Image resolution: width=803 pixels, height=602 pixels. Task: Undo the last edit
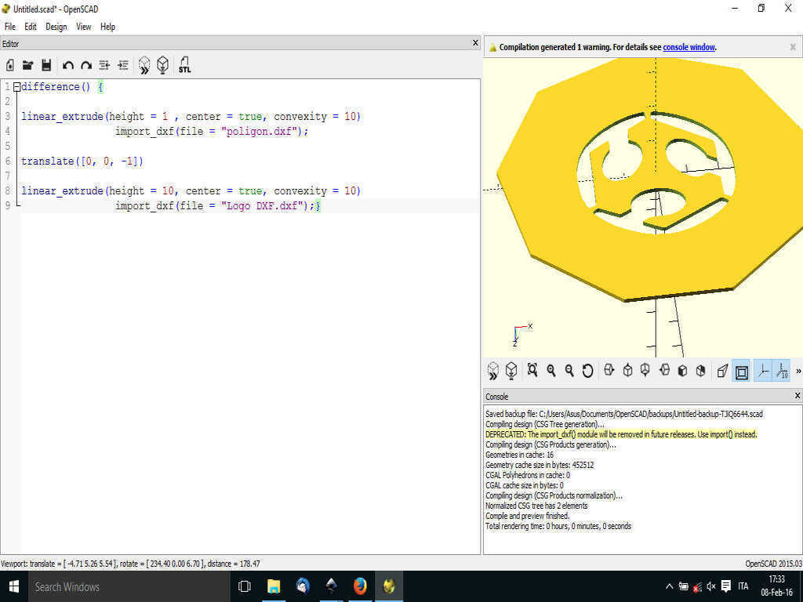click(67, 65)
